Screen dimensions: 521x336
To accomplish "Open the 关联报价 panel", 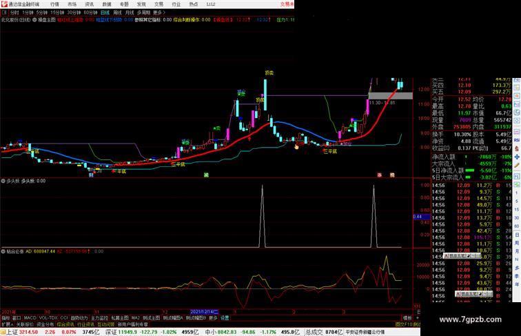I will (25, 324).
